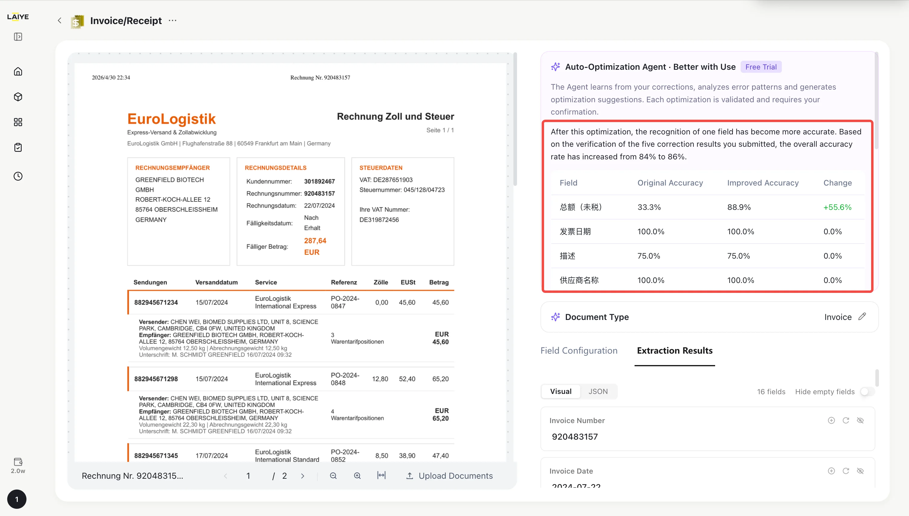The height and width of the screenshot is (516, 909).
Task: Open the four-squares apps grid icon
Action: [18, 122]
